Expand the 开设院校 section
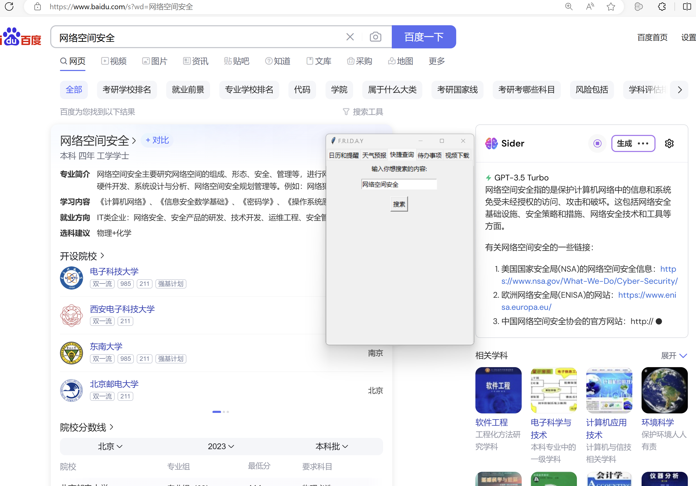 click(82, 256)
